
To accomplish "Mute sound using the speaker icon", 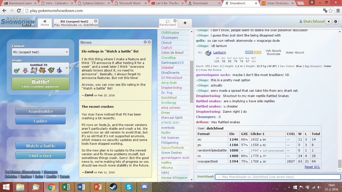I will pos(329,21).
